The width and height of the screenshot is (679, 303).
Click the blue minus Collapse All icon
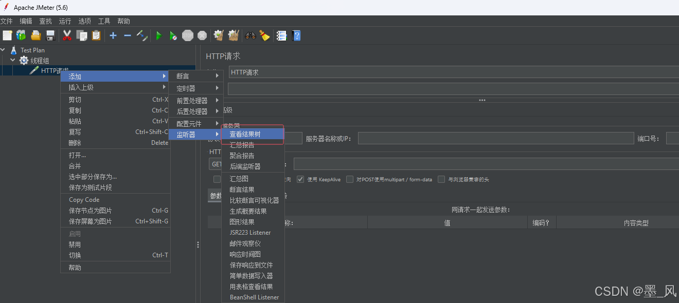(128, 35)
